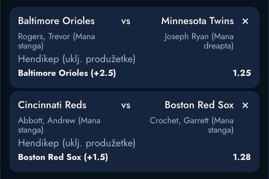The height and width of the screenshot is (179, 269).
Task: Click "vs" between Reds and Red Sox
Action: point(126,105)
